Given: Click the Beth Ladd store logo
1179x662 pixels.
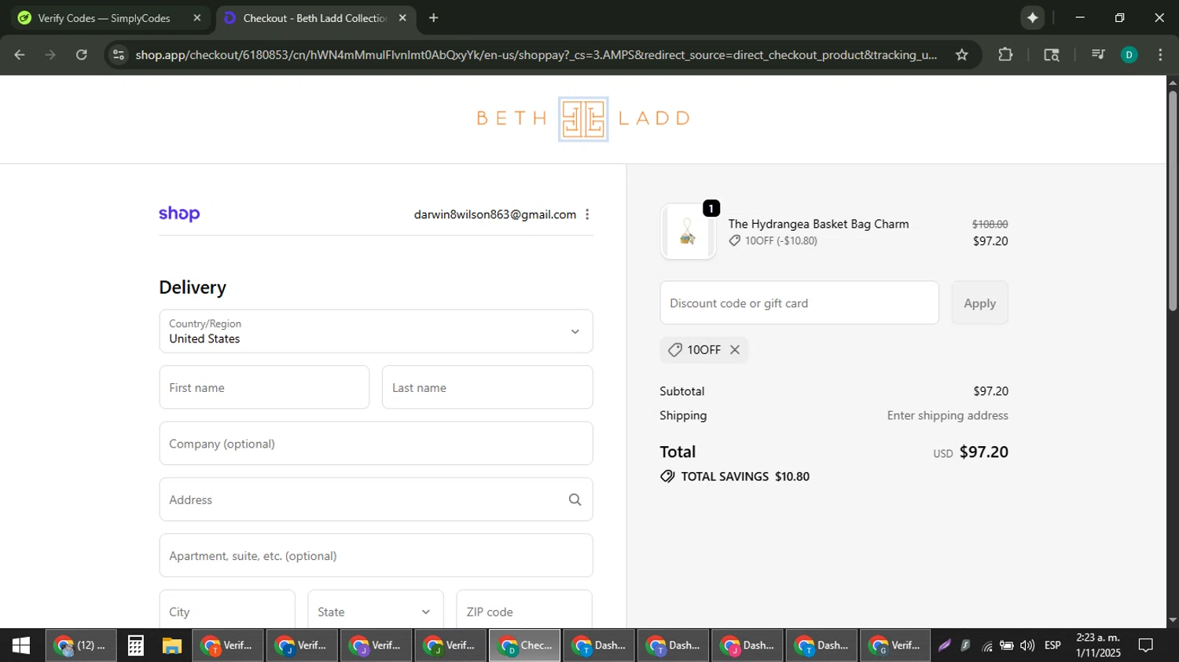Looking at the screenshot, I should pos(583,119).
